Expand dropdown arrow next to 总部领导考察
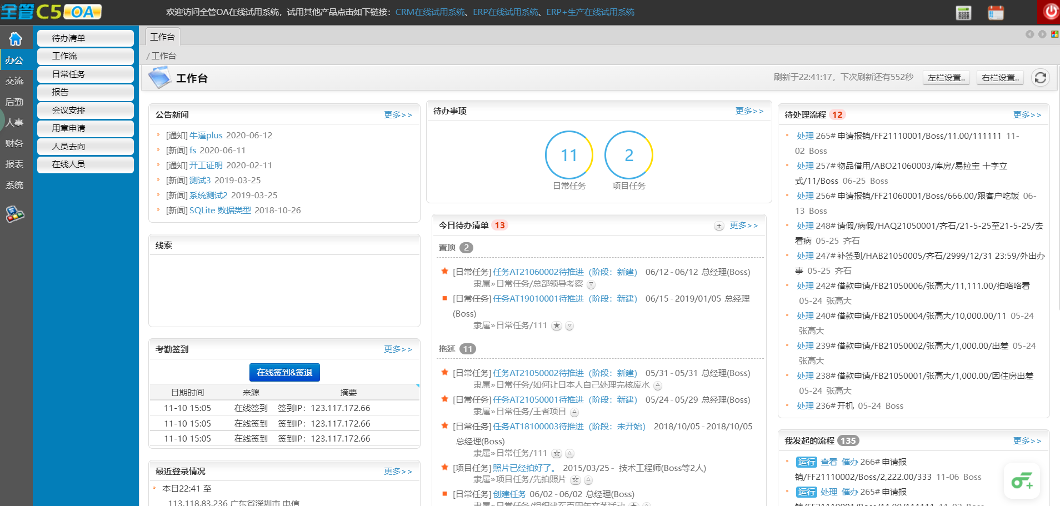 pos(592,284)
